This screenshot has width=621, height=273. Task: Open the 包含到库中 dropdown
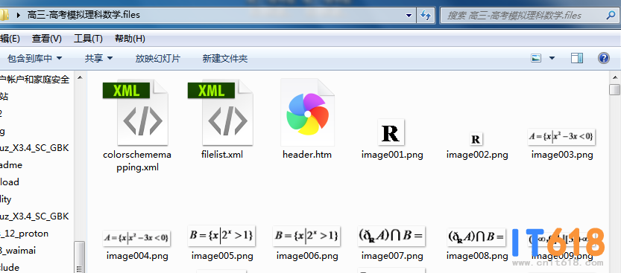tap(35, 59)
